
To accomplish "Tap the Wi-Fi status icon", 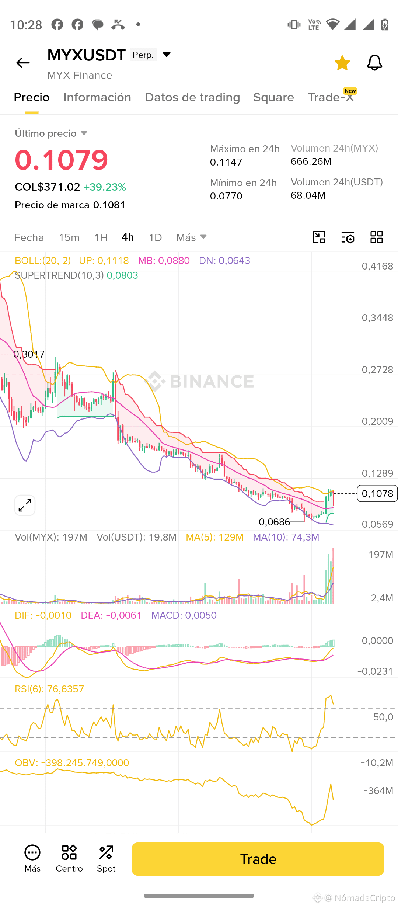I will click(333, 25).
